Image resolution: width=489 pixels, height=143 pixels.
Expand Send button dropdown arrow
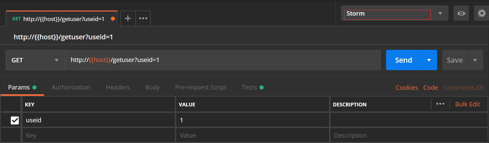(x=429, y=60)
